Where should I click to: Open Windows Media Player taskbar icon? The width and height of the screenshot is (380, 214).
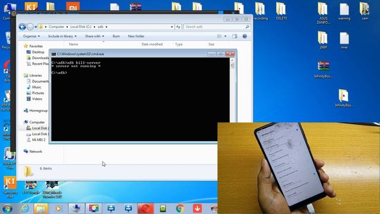pos(58,209)
